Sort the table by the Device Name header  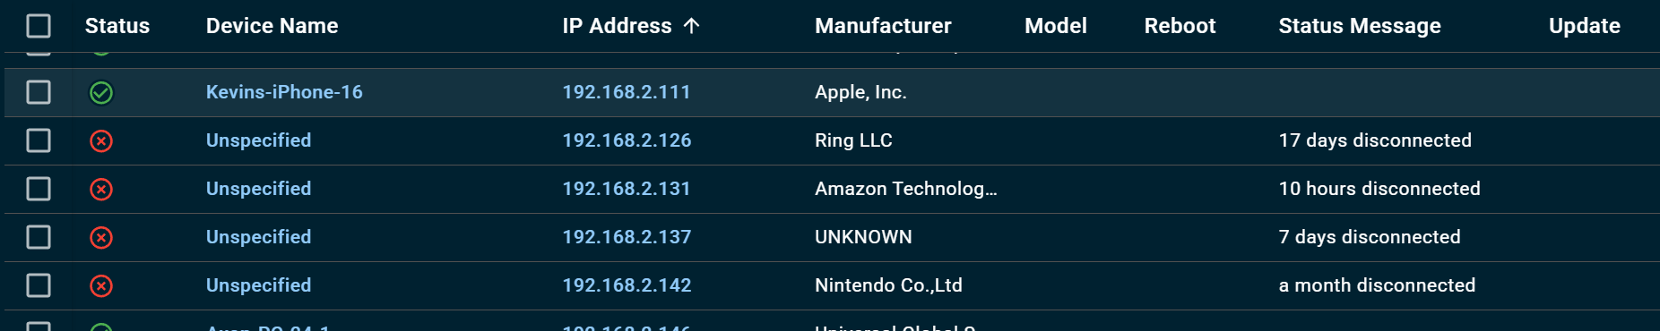coord(272,26)
